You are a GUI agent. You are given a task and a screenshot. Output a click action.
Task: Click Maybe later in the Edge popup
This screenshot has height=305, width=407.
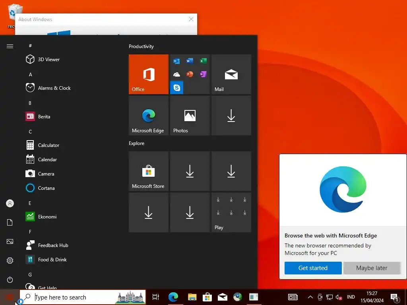click(x=372, y=268)
